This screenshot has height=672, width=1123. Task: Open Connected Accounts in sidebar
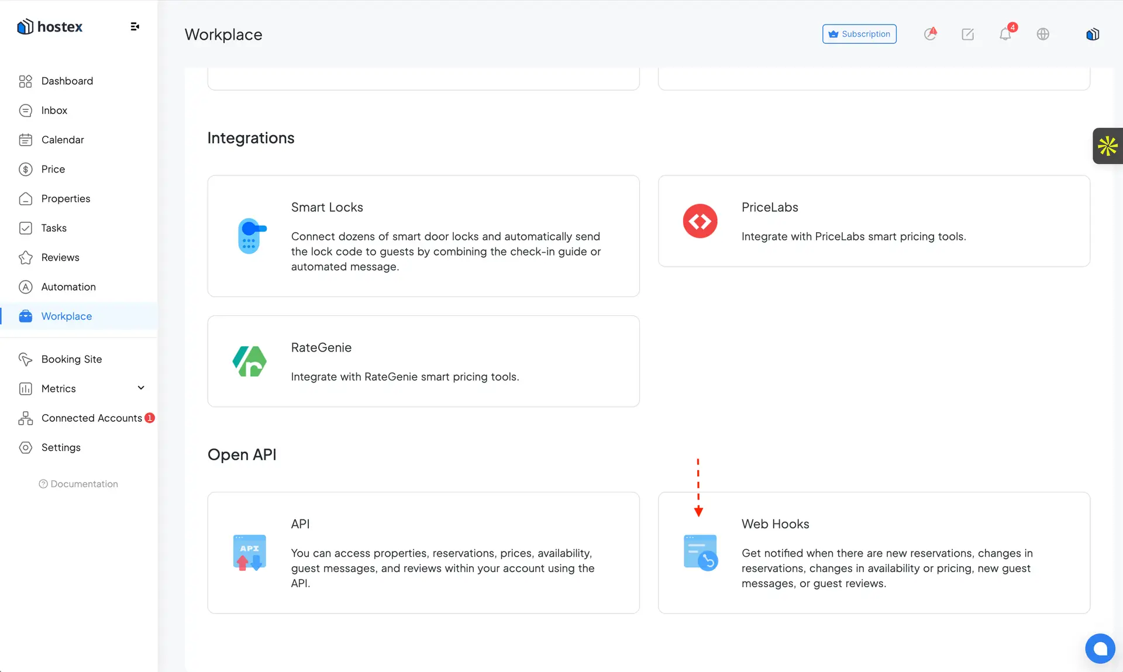coord(91,418)
